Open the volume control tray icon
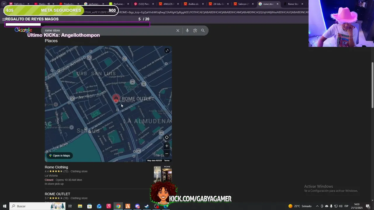This screenshot has height=210, width=374. point(341,206)
